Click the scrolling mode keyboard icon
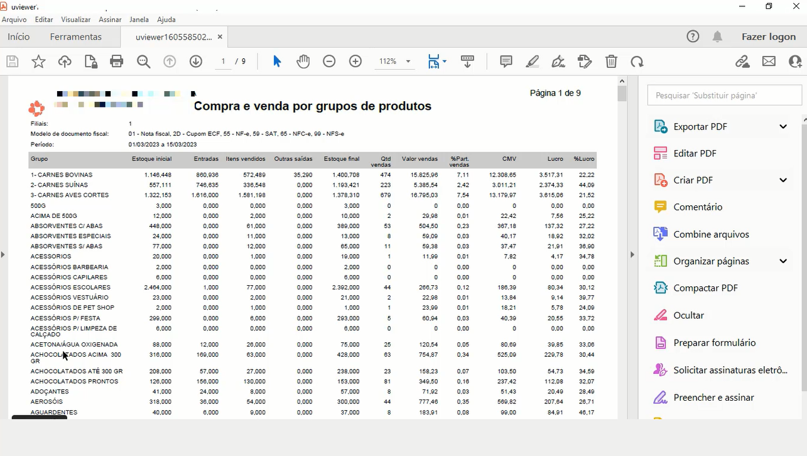807x456 pixels. (467, 62)
